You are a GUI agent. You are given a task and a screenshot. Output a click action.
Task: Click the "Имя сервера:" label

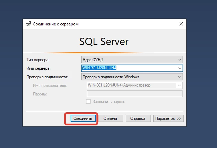[x=38, y=68]
